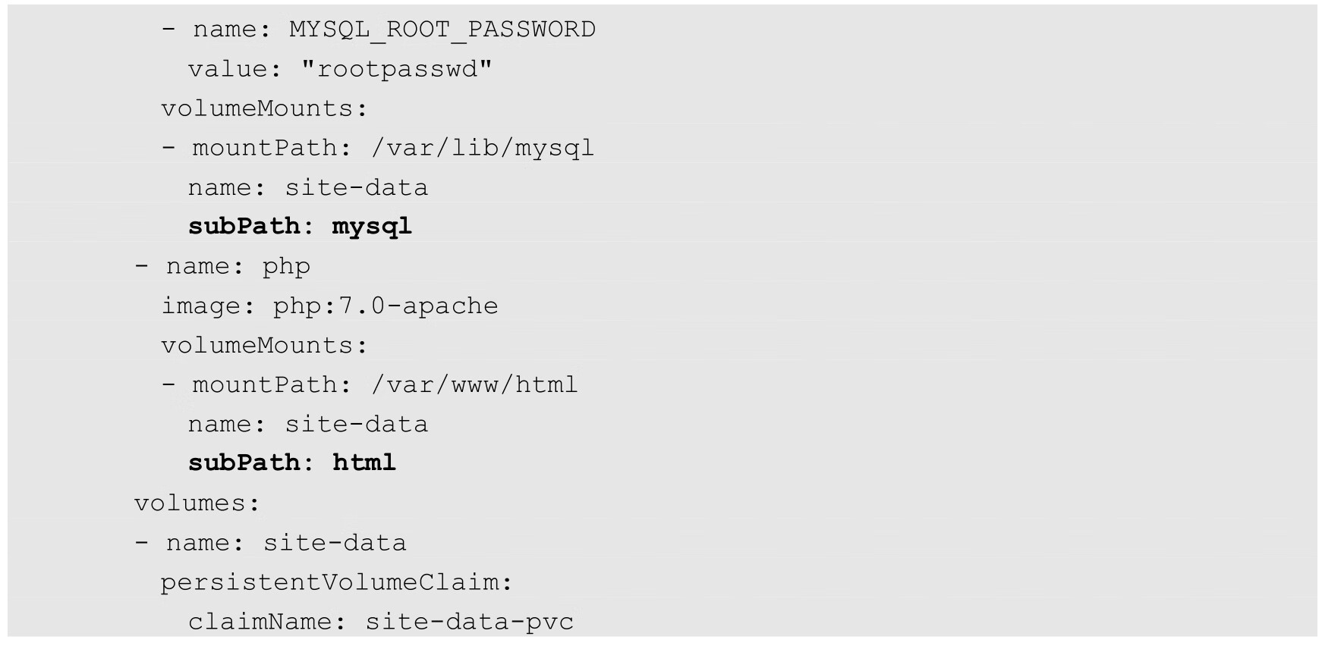Viewport: 1322px width, 646px height.
Task: Click the MYSQL_ROOT_PASSWORD variable name
Action: point(442,30)
